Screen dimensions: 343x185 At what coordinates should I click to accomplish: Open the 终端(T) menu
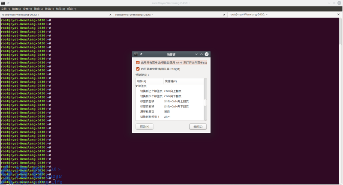click(50, 9)
